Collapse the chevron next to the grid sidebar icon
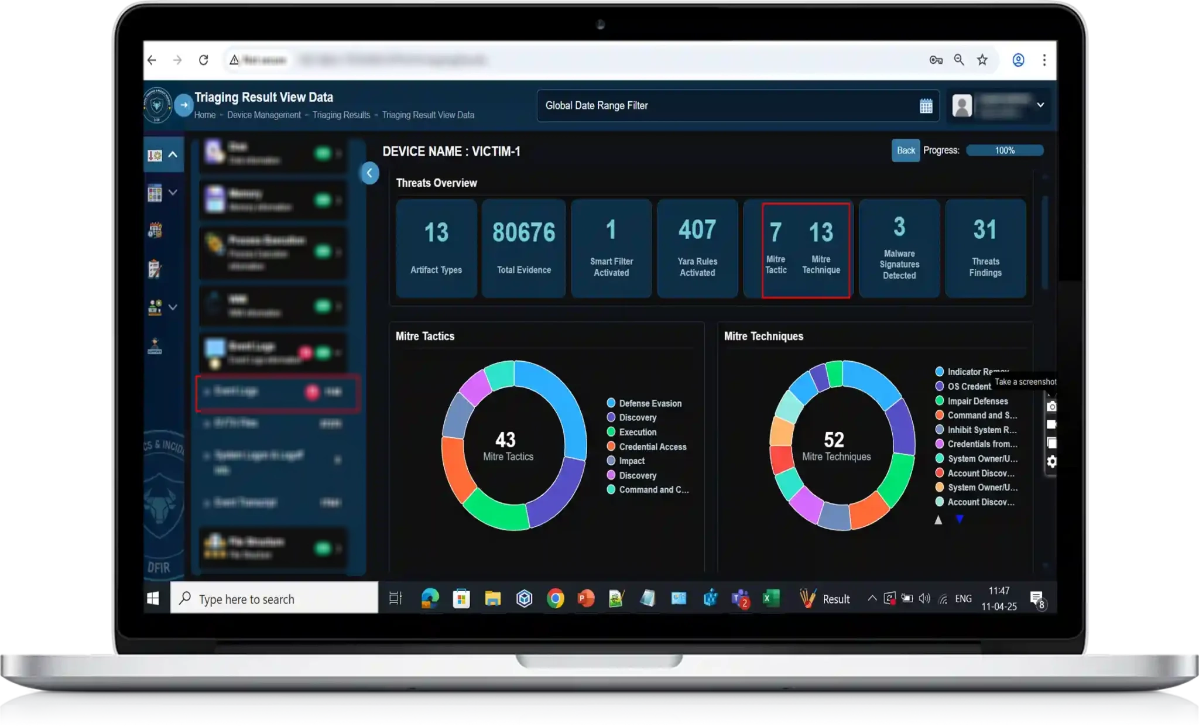Viewport: 1199px width, 727px height. tap(173, 191)
